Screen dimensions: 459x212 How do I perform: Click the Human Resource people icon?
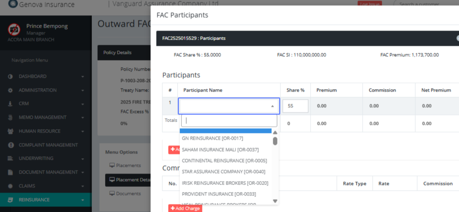10,131
